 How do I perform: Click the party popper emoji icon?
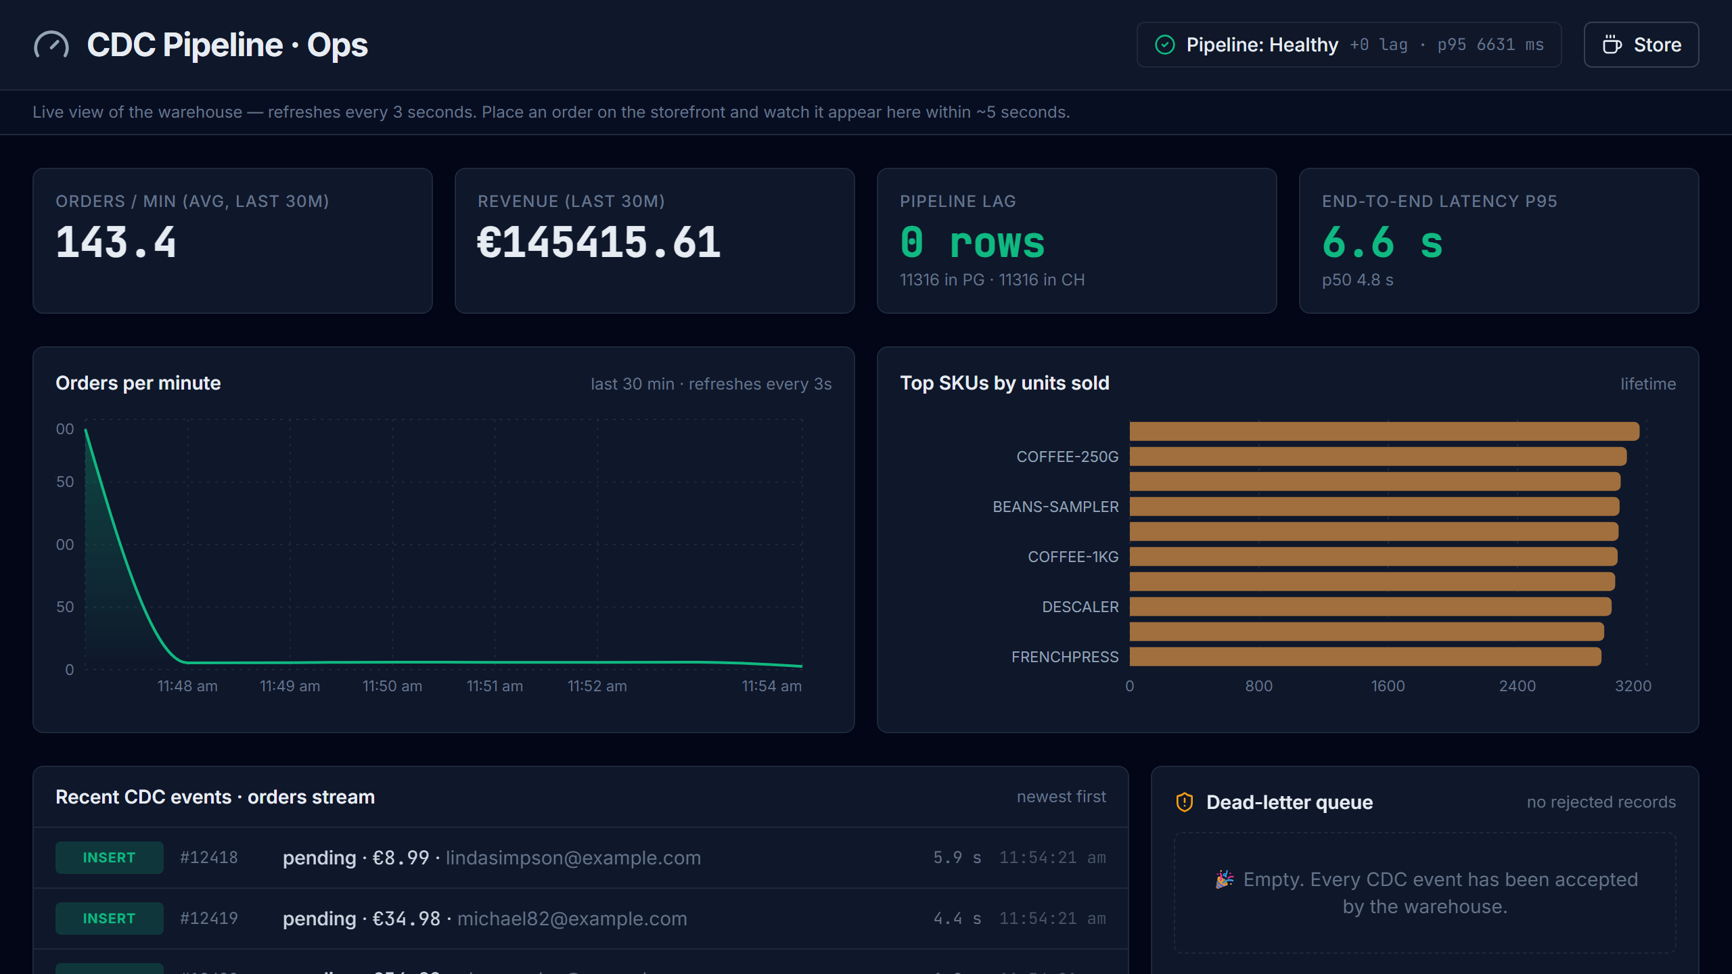click(1225, 879)
